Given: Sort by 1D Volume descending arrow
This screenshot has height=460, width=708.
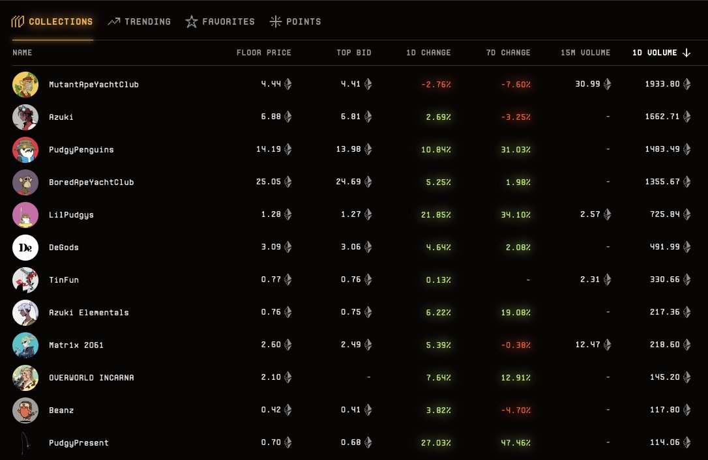Looking at the screenshot, I should pos(686,53).
